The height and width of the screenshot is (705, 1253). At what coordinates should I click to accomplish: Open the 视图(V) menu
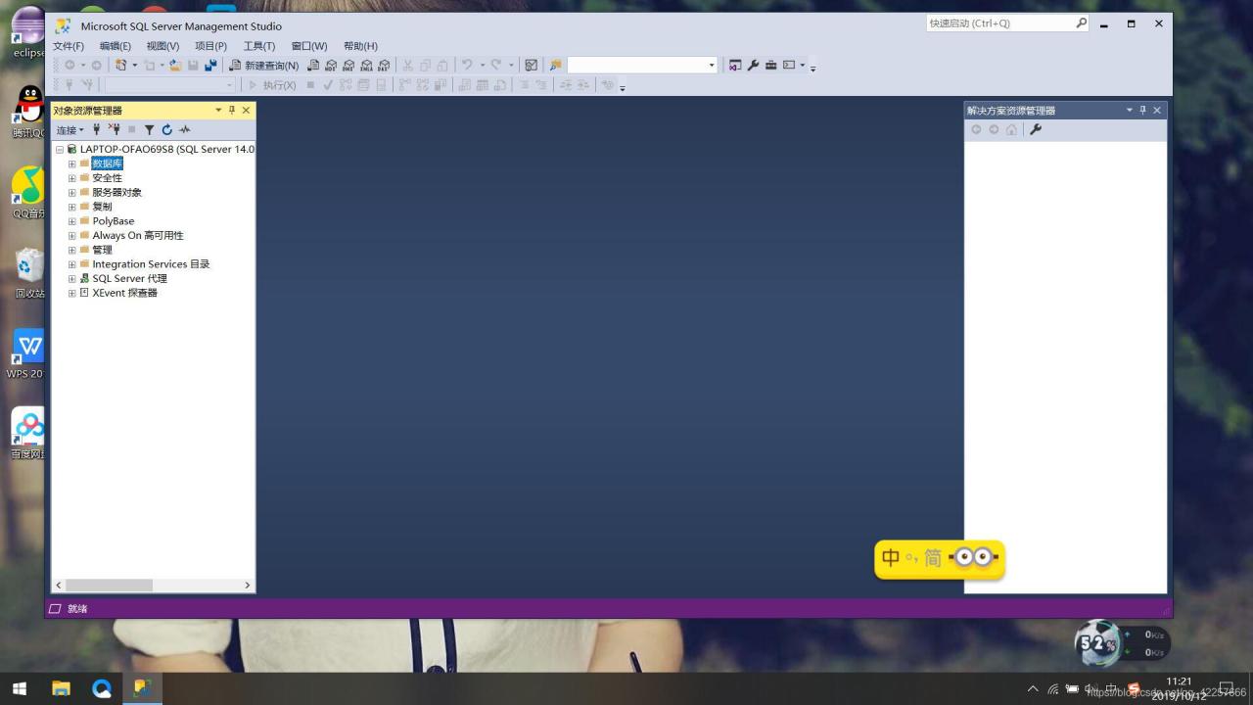click(162, 46)
